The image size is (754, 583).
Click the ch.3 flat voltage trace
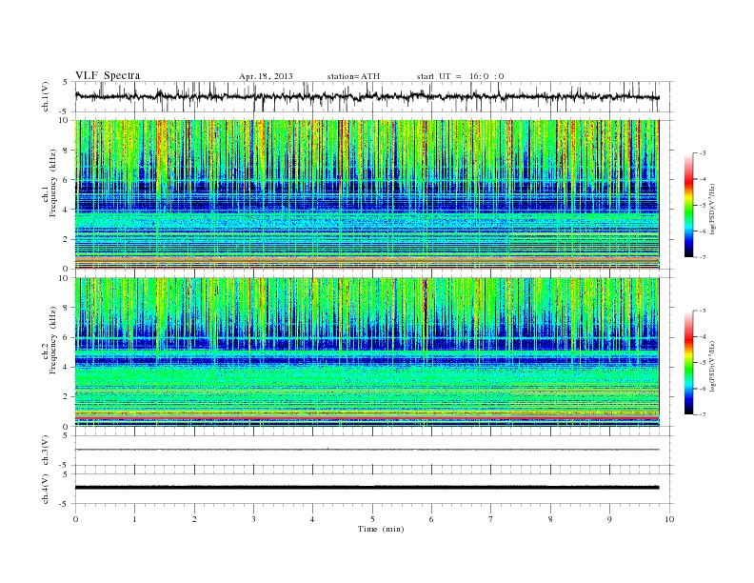tap(367, 450)
